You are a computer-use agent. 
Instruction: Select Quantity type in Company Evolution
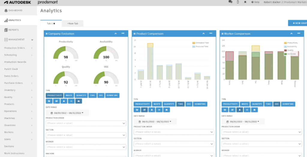(81, 95)
